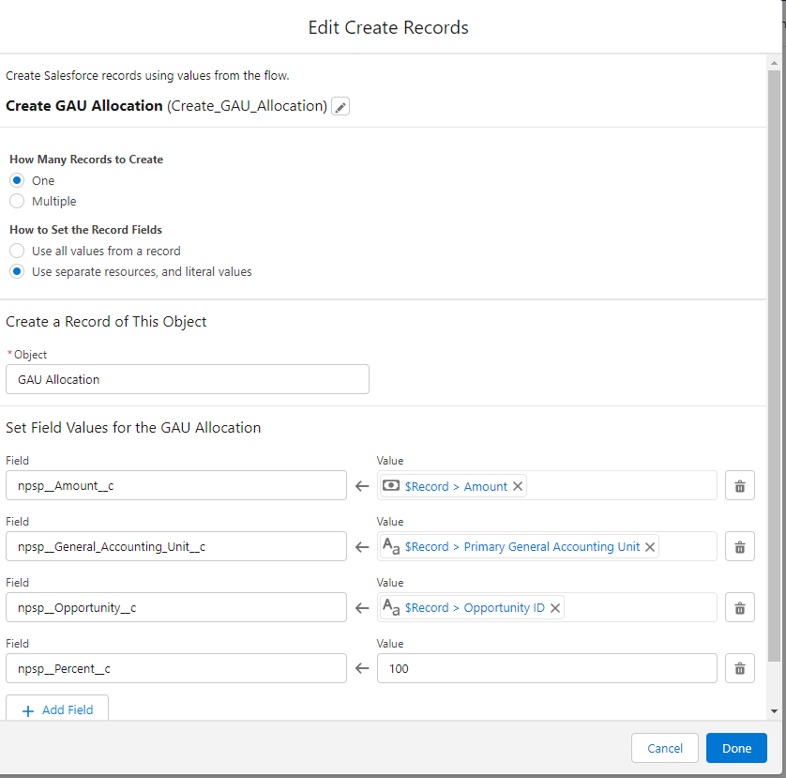786x778 pixels.
Task: Click the plus icon on Add Field
Action: pyautogui.click(x=28, y=710)
